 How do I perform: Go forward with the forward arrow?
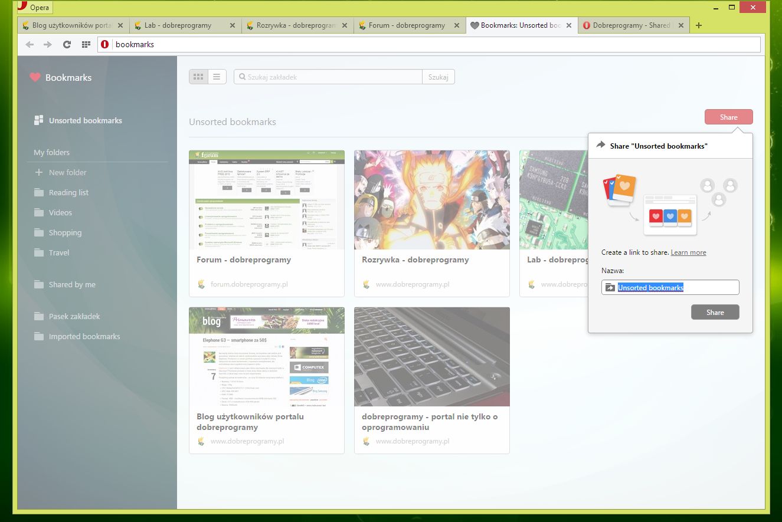(48, 44)
